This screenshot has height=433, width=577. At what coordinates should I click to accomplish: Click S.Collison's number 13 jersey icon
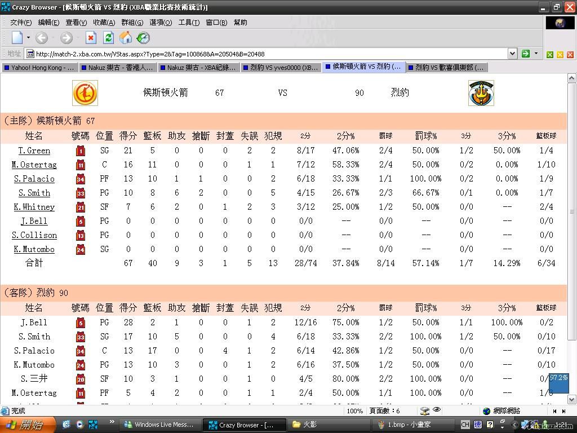[x=81, y=235]
